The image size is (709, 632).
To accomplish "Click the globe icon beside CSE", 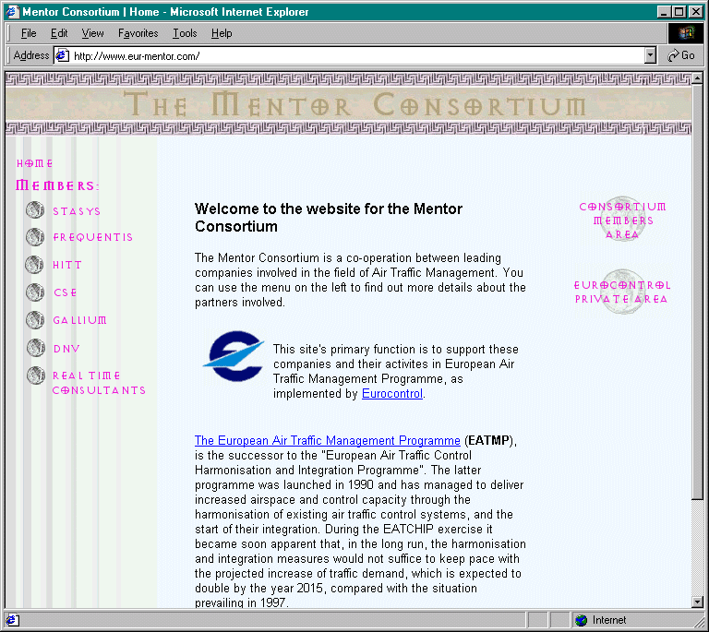I will (35, 292).
